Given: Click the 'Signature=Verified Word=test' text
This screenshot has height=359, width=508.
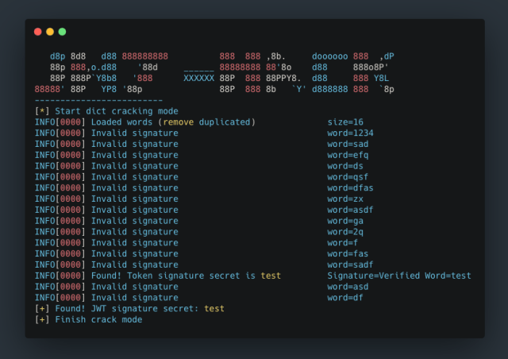Looking at the screenshot, I should [x=399, y=276].
